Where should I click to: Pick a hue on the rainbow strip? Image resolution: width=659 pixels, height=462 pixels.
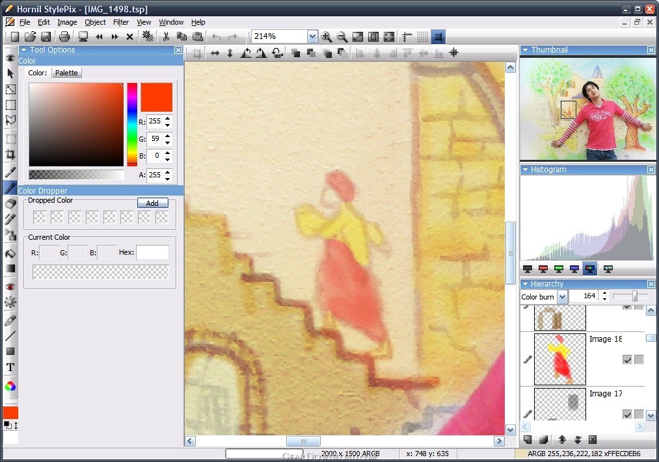click(132, 124)
